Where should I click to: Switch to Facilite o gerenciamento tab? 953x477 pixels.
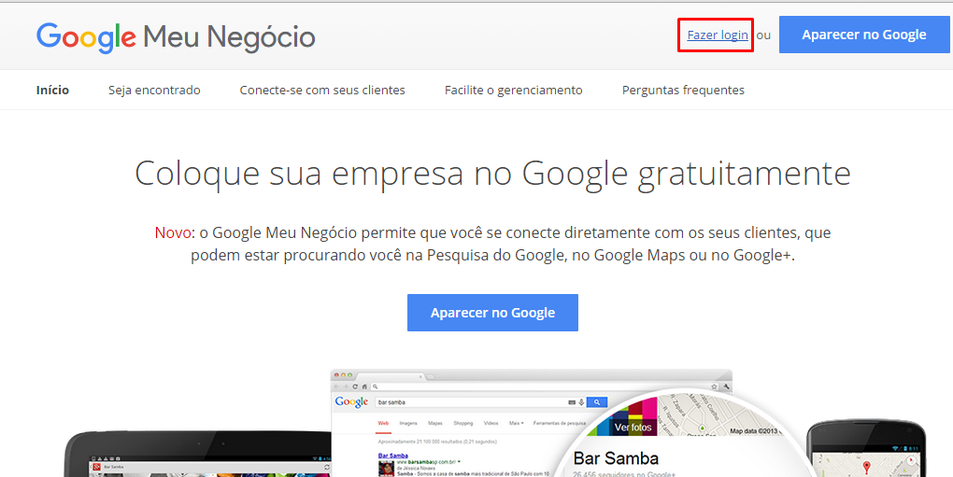(x=514, y=90)
